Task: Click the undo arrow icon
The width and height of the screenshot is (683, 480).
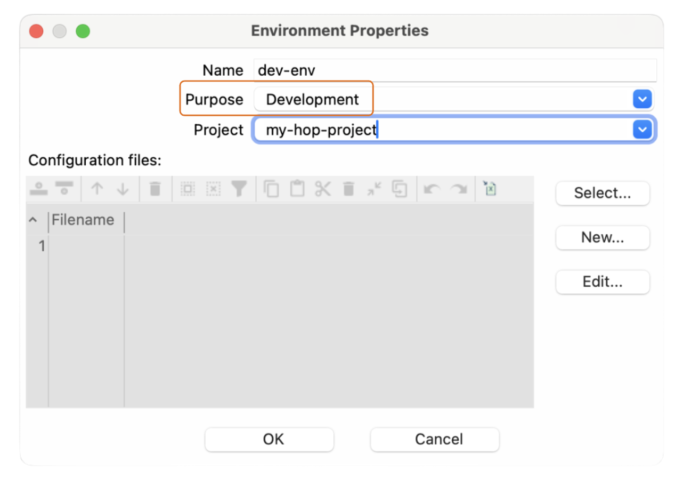Action: (432, 189)
